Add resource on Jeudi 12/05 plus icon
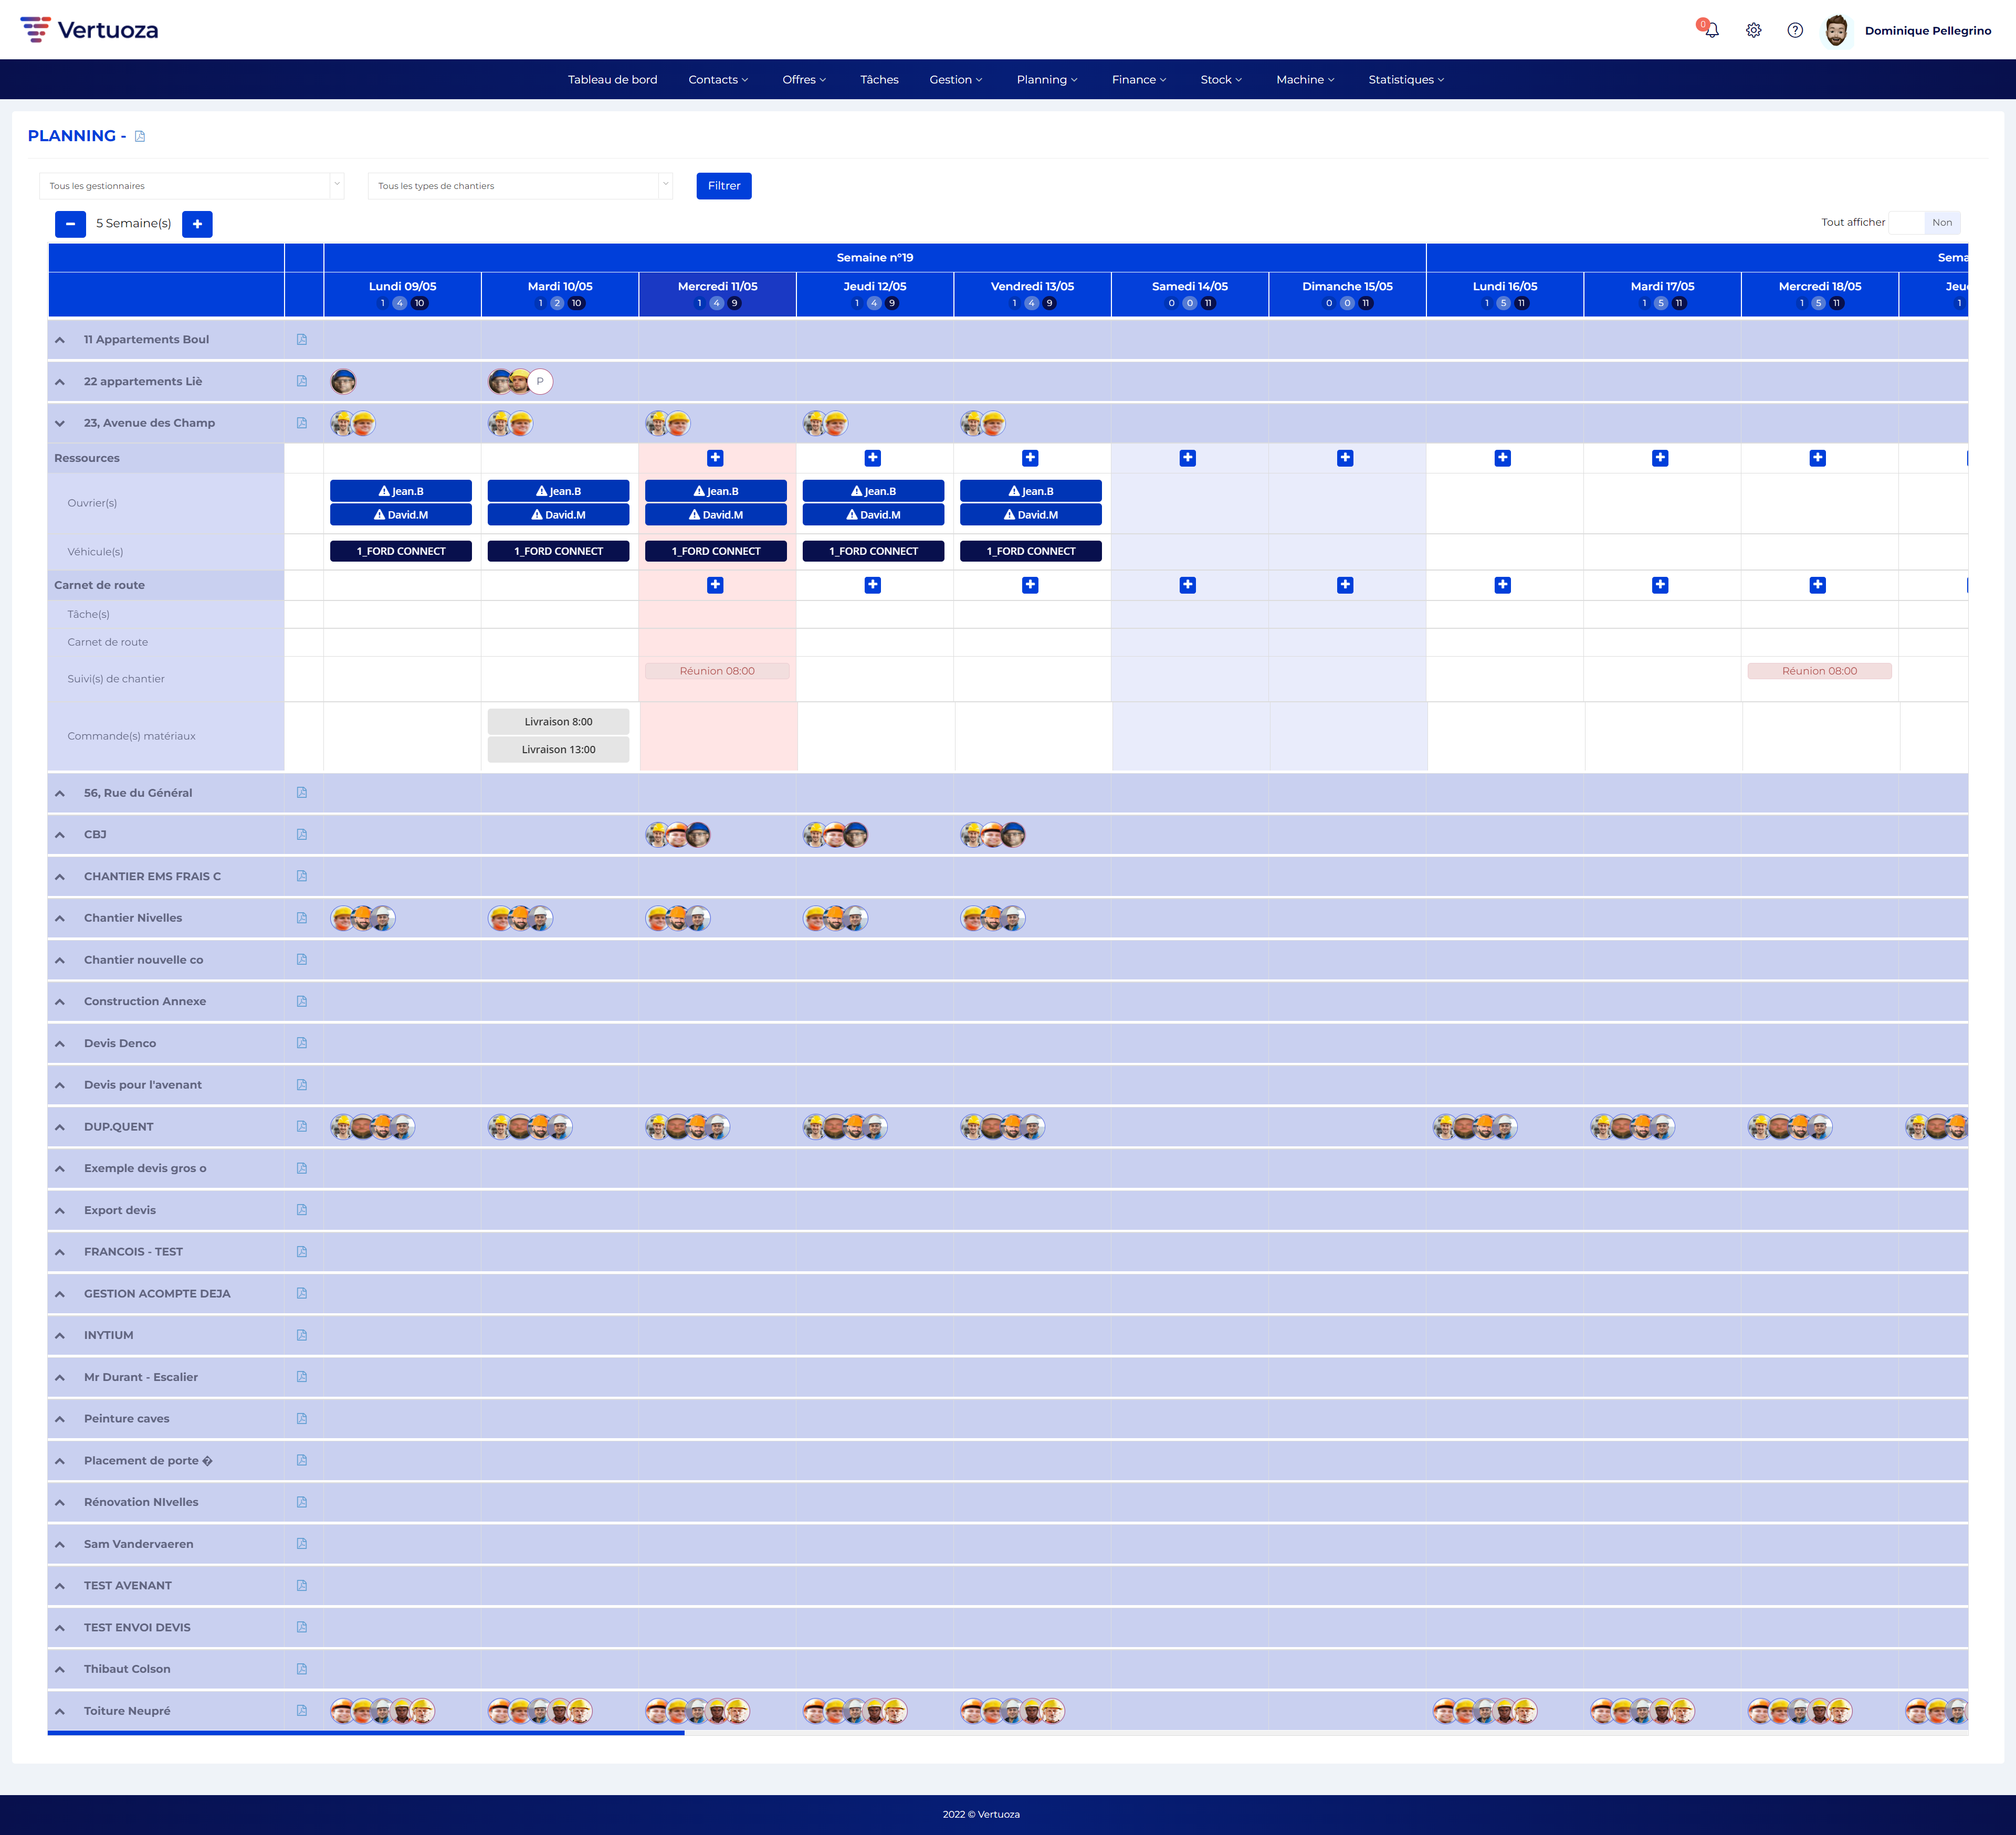 coord(873,458)
